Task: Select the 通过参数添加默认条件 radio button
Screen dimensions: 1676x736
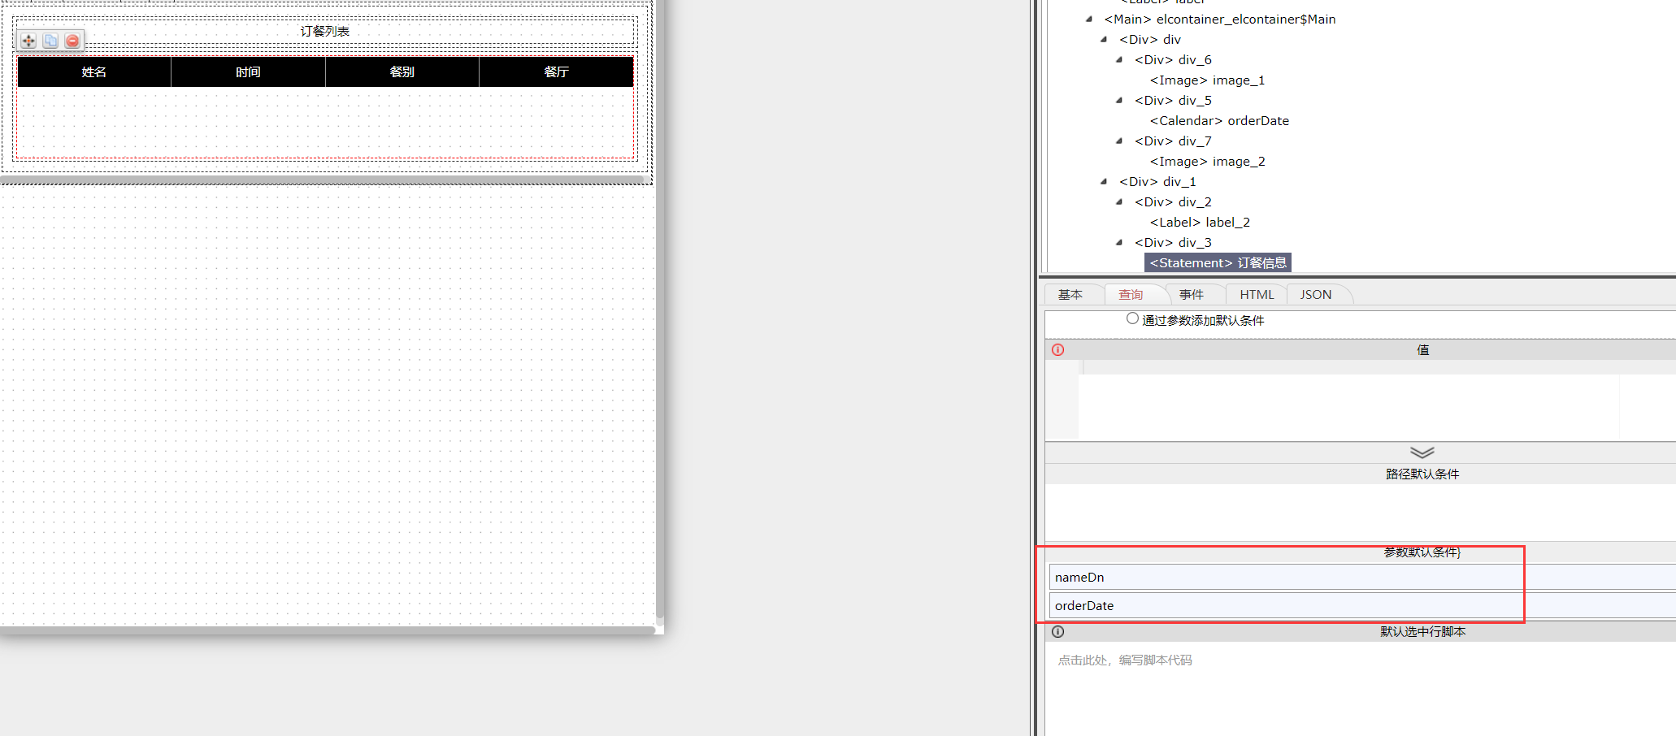Action: (x=1132, y=318)
